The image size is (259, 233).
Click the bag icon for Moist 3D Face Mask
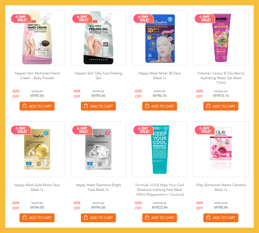147,106
